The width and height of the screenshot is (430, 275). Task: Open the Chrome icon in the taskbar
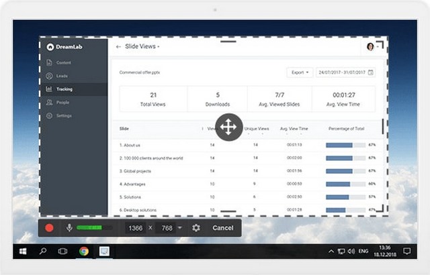pyautogui.click(x=84, y=252)
